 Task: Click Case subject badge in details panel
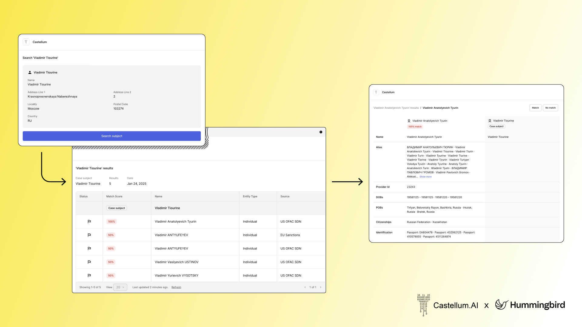(x=497, y=127)
